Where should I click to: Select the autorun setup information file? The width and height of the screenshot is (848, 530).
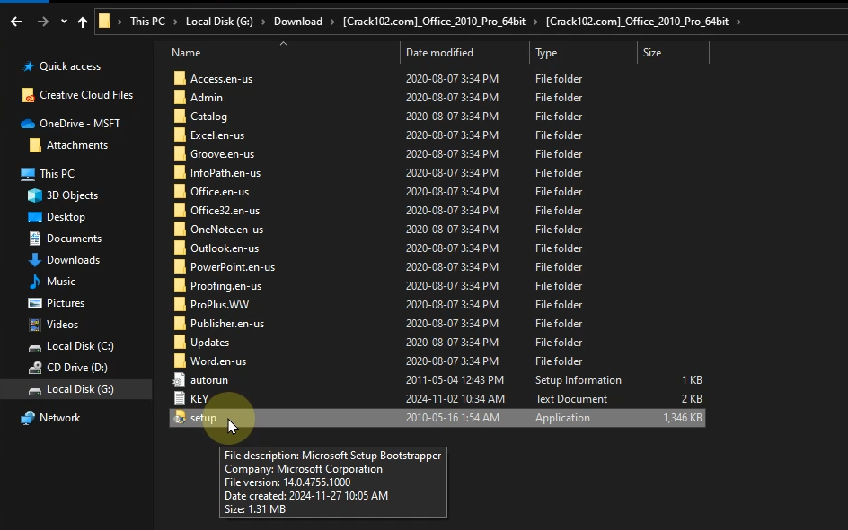coord(208,380)
